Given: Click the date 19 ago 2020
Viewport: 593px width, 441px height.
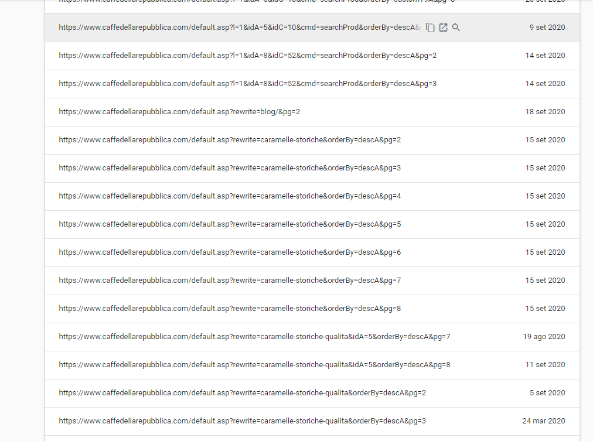Looking at the screenshot, I should pyautogui.click(x=544, y=337).
